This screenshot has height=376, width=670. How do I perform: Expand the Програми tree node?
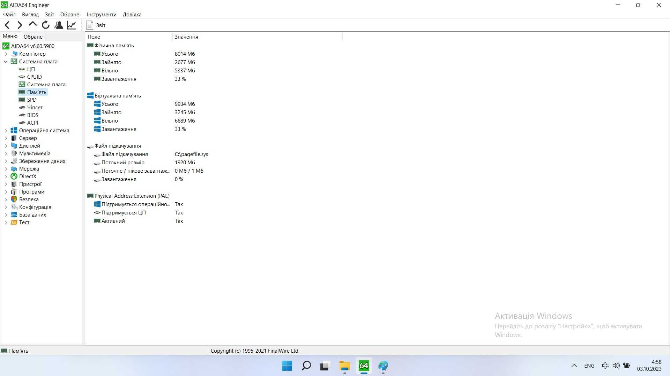[6, 192]
